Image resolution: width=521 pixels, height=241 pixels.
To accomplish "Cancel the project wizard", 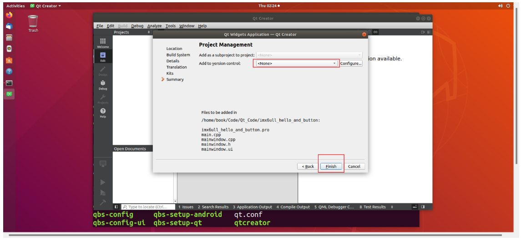I will [354, 167].
